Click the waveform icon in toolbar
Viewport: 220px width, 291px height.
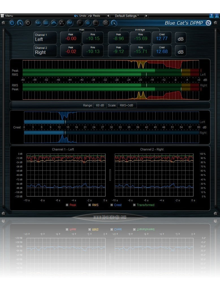tap(70, 23)
